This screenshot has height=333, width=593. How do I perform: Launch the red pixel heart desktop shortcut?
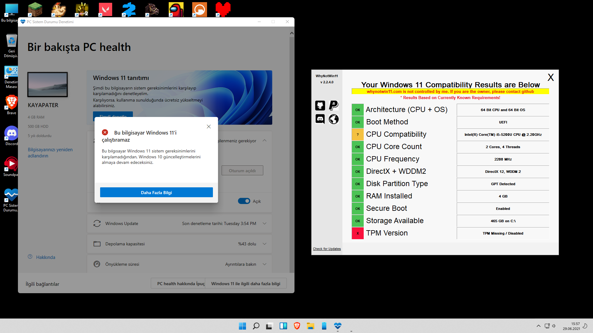coord(223,10)
